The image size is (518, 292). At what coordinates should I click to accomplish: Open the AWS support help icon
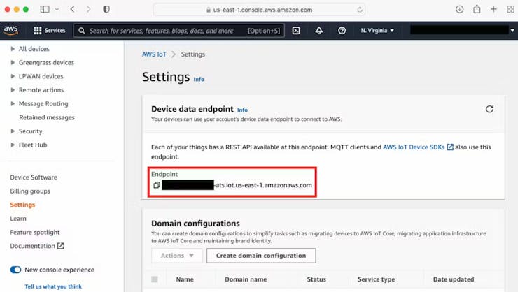pos(342,31)
